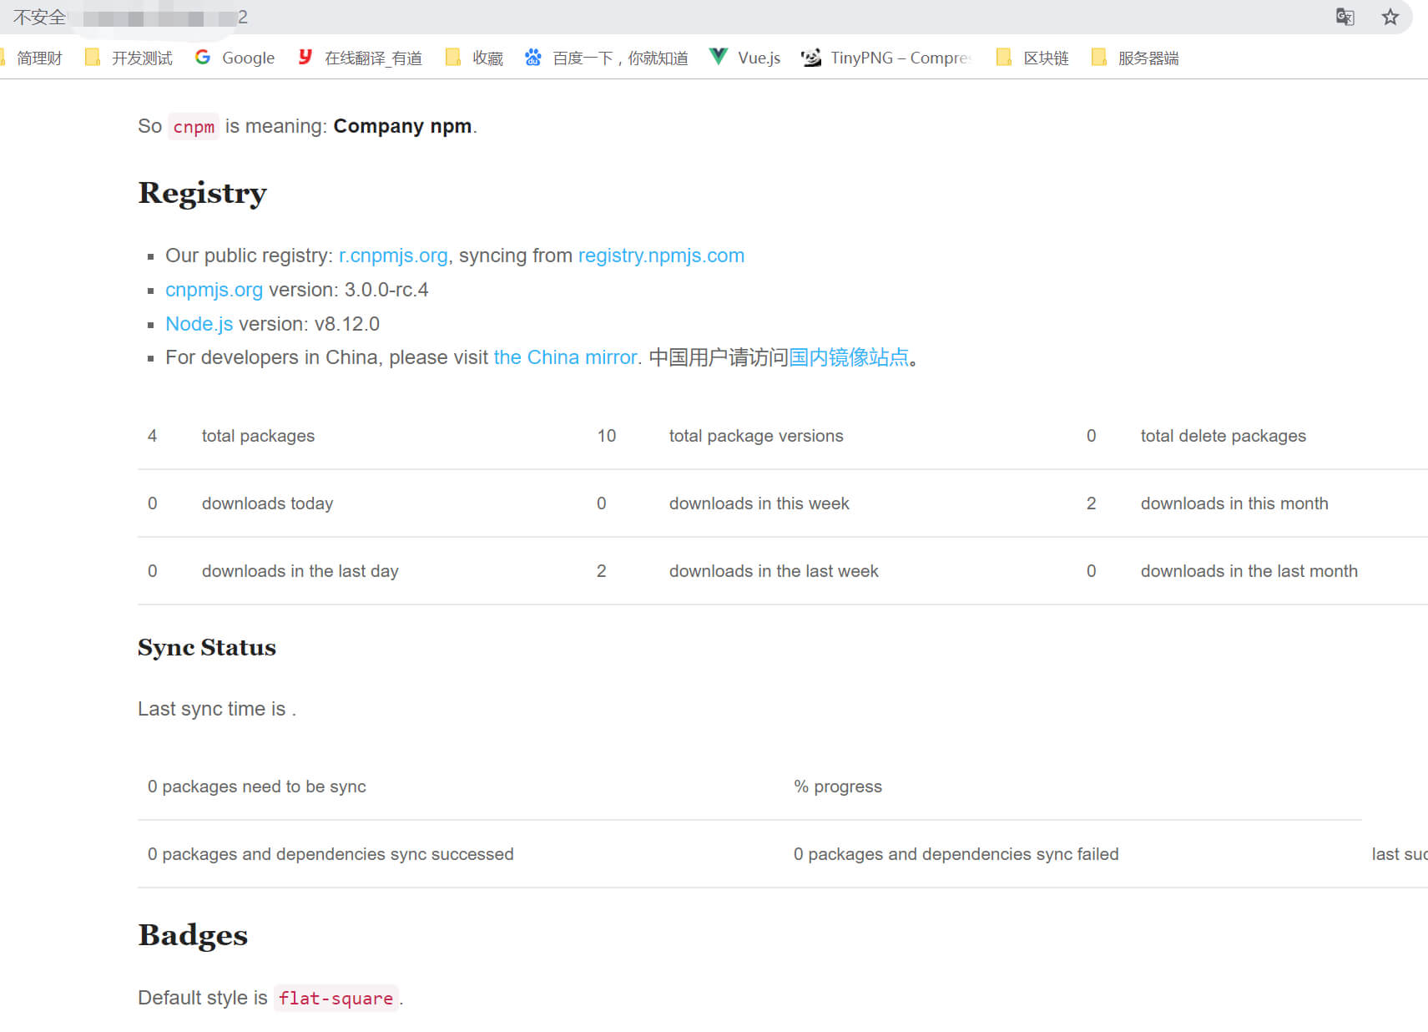Click the 'cnpm' inline code text

[194, 127]
